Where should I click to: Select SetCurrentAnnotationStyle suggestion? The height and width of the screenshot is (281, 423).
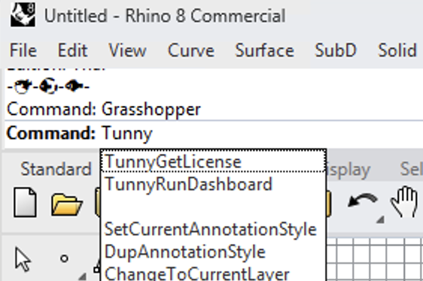click(x=213, y=230)
